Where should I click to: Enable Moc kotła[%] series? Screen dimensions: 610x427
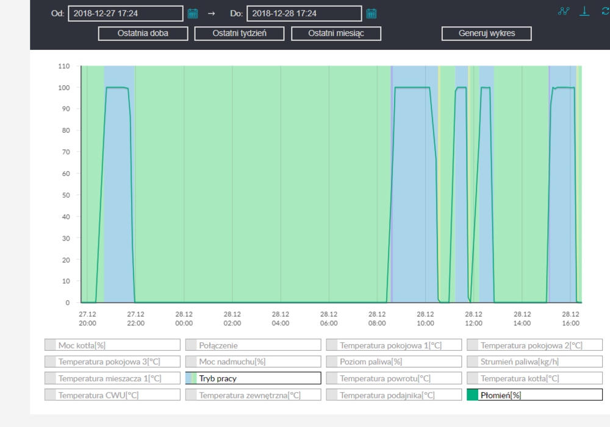(x=112, y=345)
